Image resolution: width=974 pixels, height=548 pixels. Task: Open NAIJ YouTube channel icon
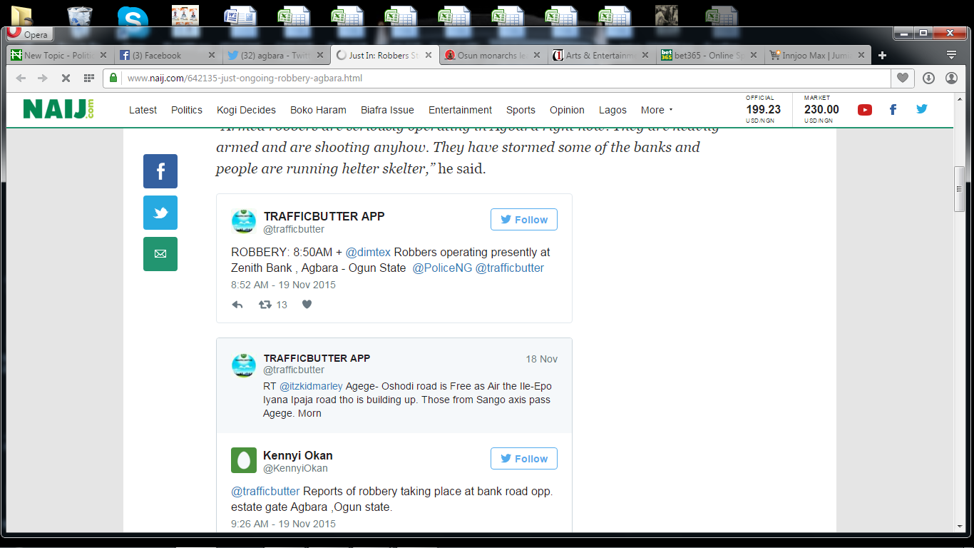point(865,109)
